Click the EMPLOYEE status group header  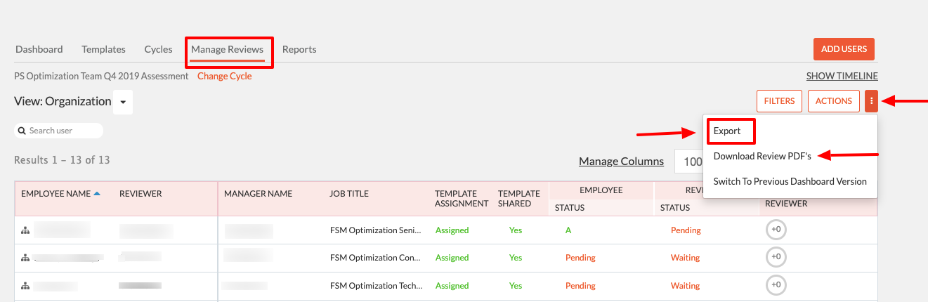point(601,190)
